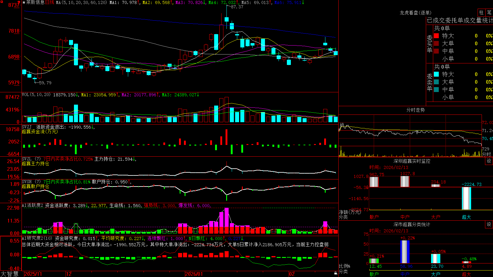
Task: Click the lock icon at chart bottom right
Action: point(336,273)
